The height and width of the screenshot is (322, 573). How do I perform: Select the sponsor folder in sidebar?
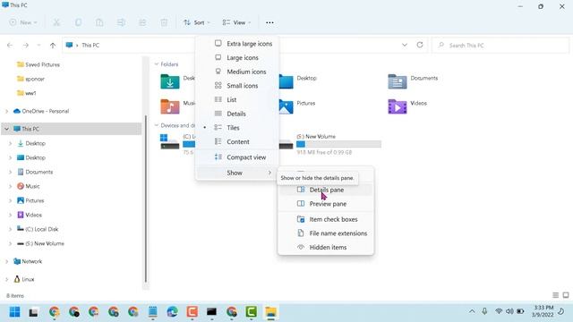click(x=30, y=79)
